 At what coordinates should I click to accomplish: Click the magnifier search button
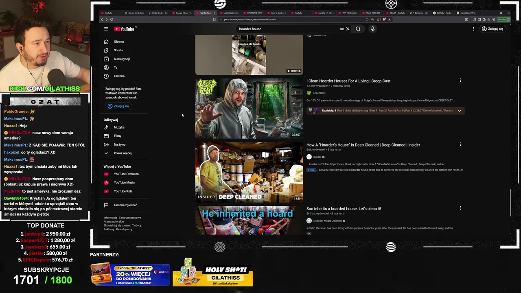click(358, 29)
